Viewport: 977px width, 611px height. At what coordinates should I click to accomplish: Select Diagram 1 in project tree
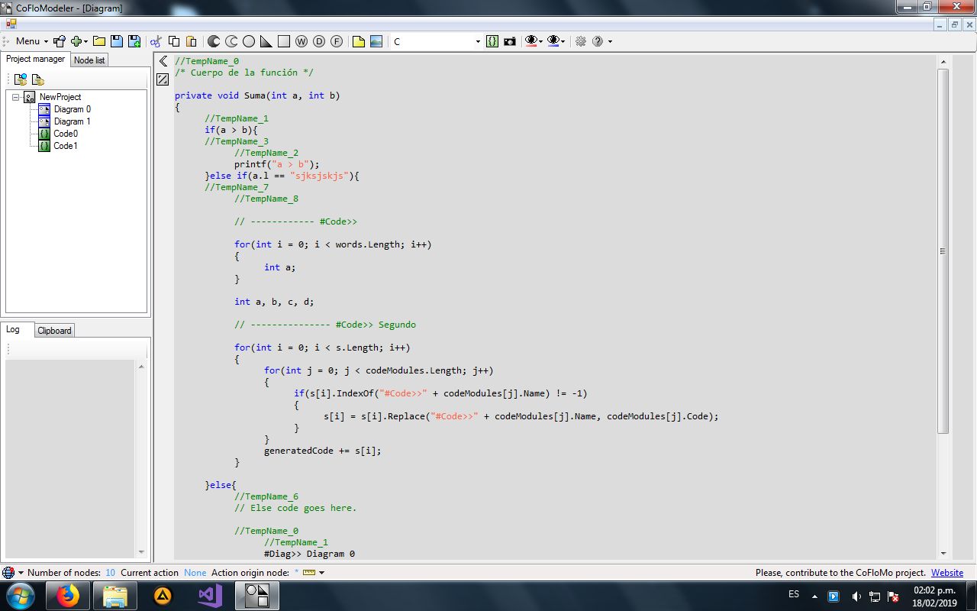click(x=72, y=121)
